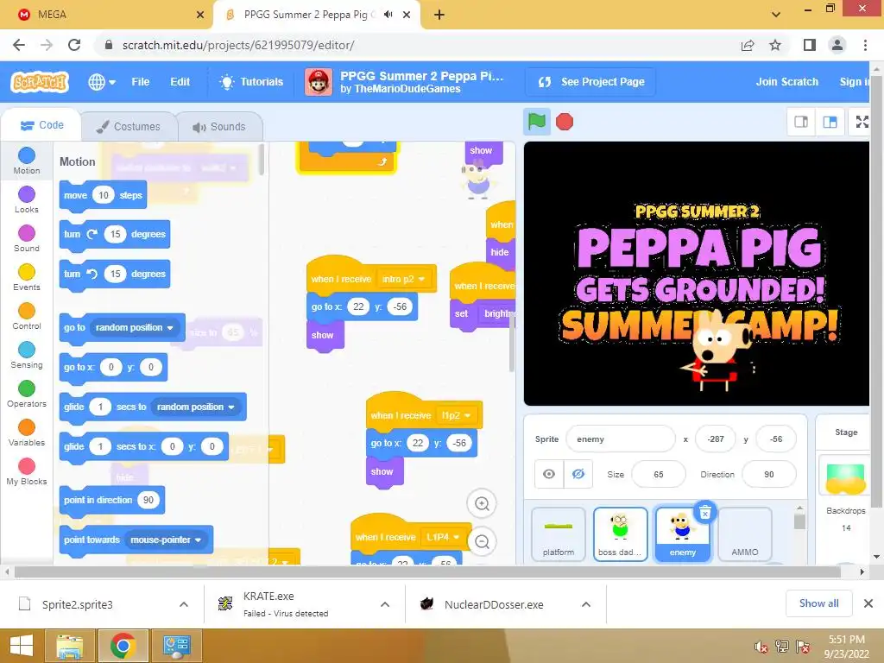
Task: Switch to the MEGA browser tab
Action: coord(106,15)
